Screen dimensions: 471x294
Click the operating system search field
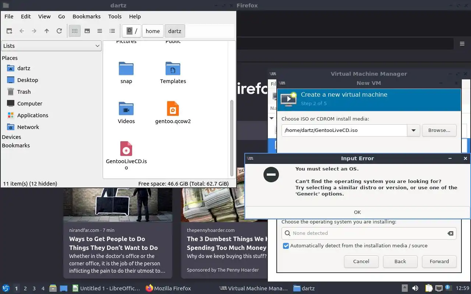pyautogui.click(x=369, y=233)
